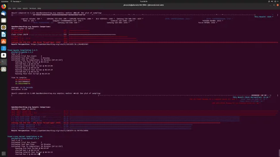This screenshot has height=157, width=280.
Task: Open the File menu
Action: [9, 8]
